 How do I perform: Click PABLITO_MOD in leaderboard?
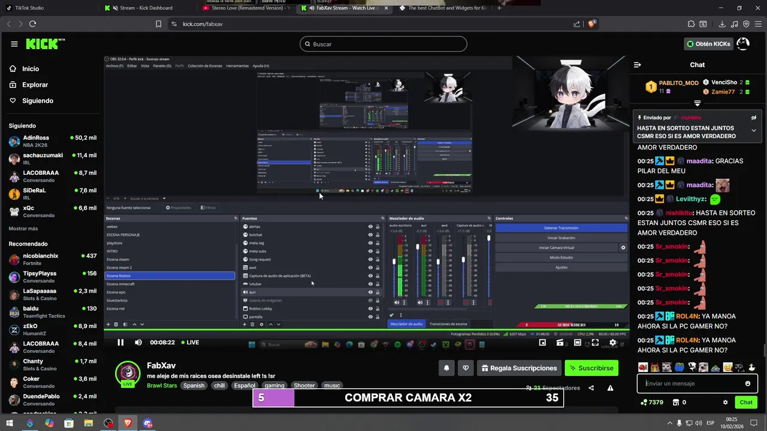tap(679, 83)
